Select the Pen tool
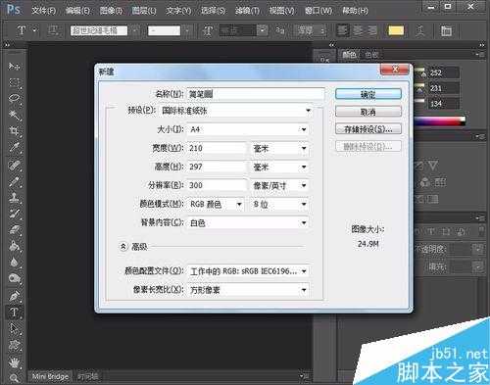490x385 pixels. pyautogui.click(x=14, y=296)
